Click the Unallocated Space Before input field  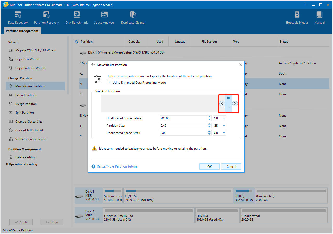click(184, 118)
